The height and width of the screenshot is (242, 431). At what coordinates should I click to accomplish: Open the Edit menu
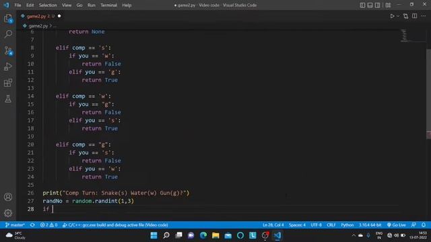[x=30, y=5]
